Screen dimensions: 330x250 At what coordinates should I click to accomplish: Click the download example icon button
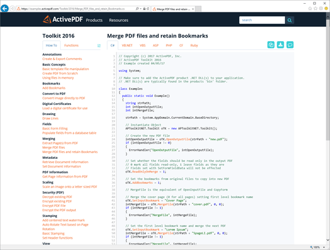pyautogui.click(x=281, y=45)
